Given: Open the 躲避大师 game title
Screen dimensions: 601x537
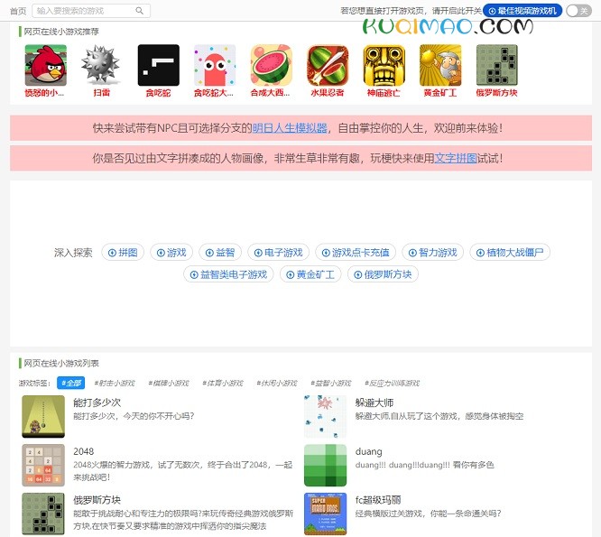Looking at the screenshot, I should [x=374, y=403].
